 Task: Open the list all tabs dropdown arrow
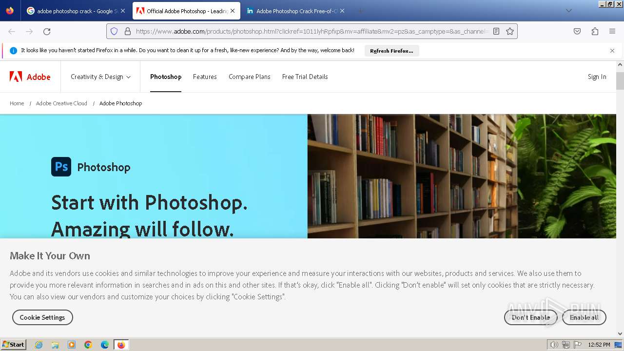[568, 11]
